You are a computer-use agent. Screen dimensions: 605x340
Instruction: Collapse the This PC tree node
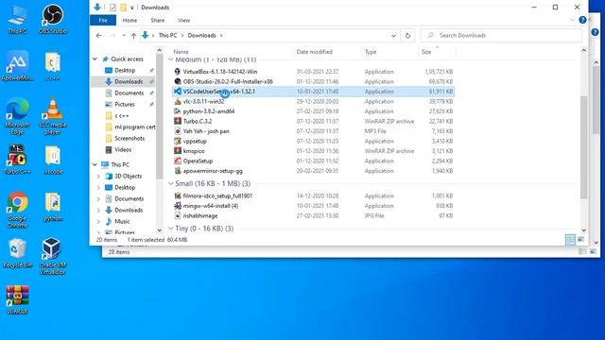(95, 164)
